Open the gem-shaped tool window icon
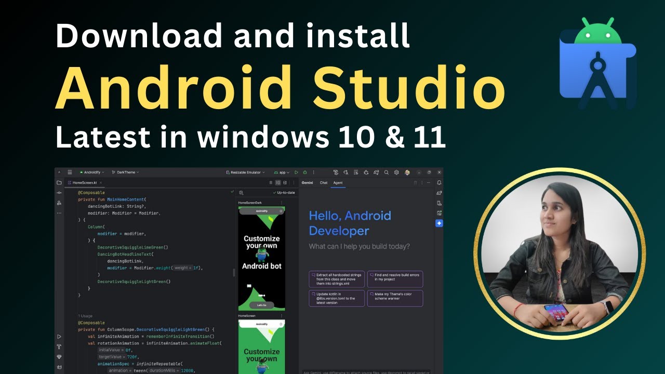 point(59,356)
